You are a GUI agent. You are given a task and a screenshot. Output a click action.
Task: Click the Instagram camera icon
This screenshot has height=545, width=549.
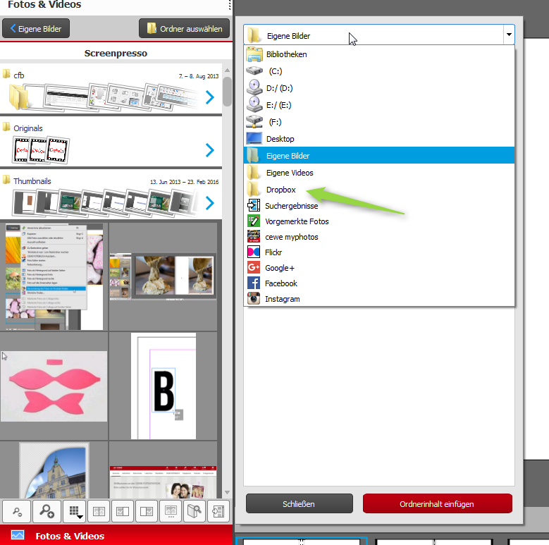click(254, 298)
